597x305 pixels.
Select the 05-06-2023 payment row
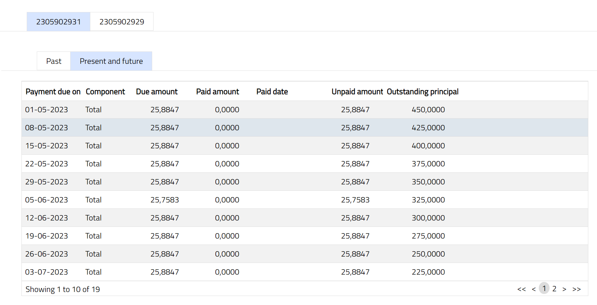46,200
